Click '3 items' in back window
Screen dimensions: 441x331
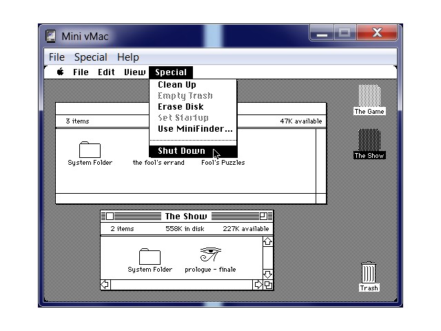click(x=77, y=121)
